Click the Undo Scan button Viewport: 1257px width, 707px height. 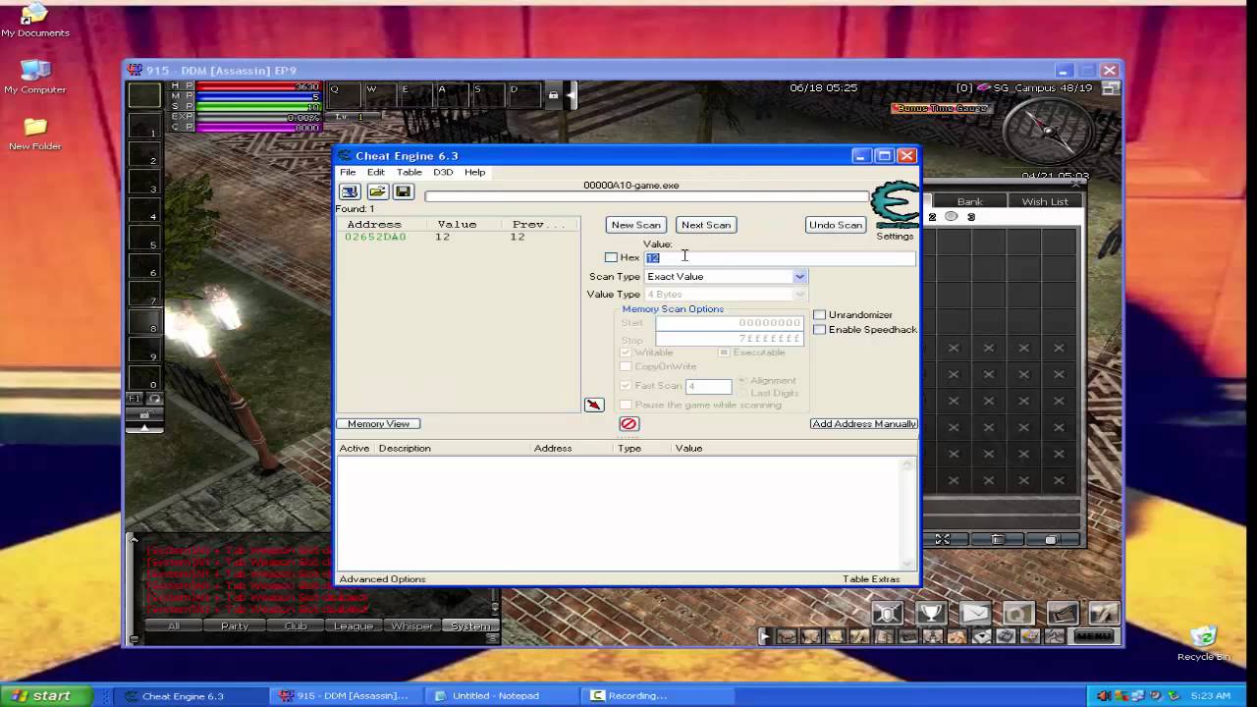click(x=836, y=225)
